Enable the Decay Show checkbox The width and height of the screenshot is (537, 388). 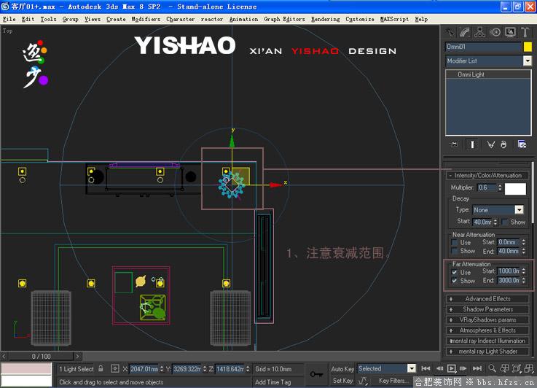pyautogui.click(x=505, y=222)
